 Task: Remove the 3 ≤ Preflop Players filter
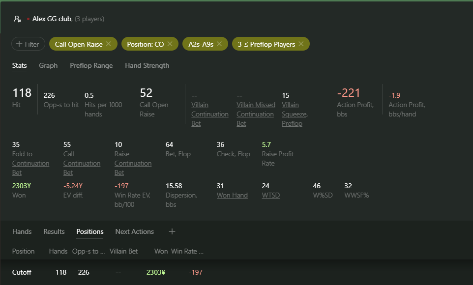click(301, 44)
